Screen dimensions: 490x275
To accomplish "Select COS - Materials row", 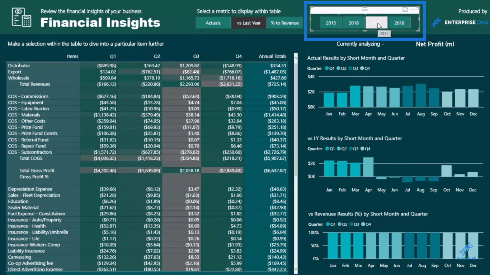I will click(147, 115).
